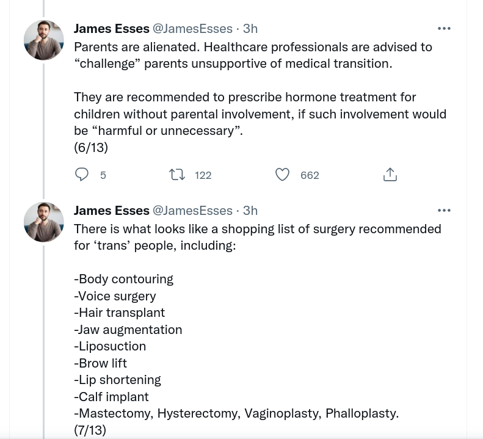The height and width of the screenshot is (439, 483).
Task: Click the avatar on the surgery list tweet
Action: pyautogui.click(x=44, y=222)
